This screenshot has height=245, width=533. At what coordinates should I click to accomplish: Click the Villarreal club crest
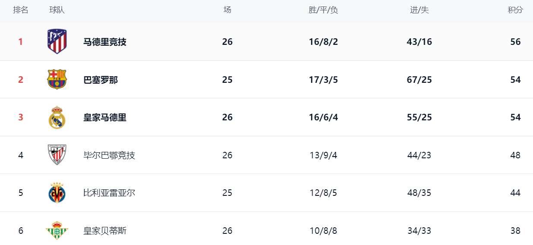pyautogui.click(x=57, y=193)
